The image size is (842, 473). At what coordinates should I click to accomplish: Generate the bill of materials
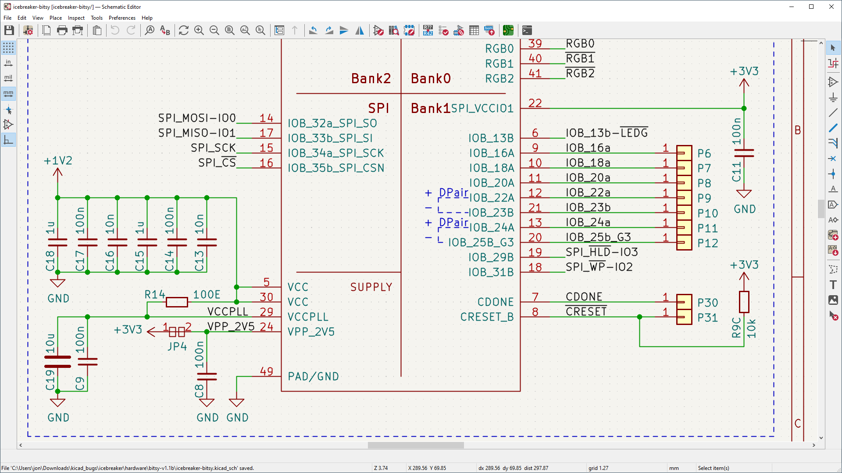pos(489,30)
